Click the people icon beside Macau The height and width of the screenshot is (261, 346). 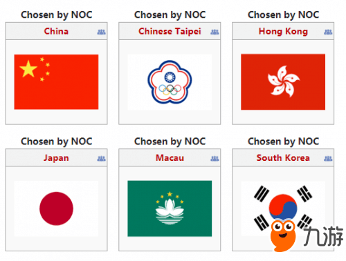coord(215,159)
